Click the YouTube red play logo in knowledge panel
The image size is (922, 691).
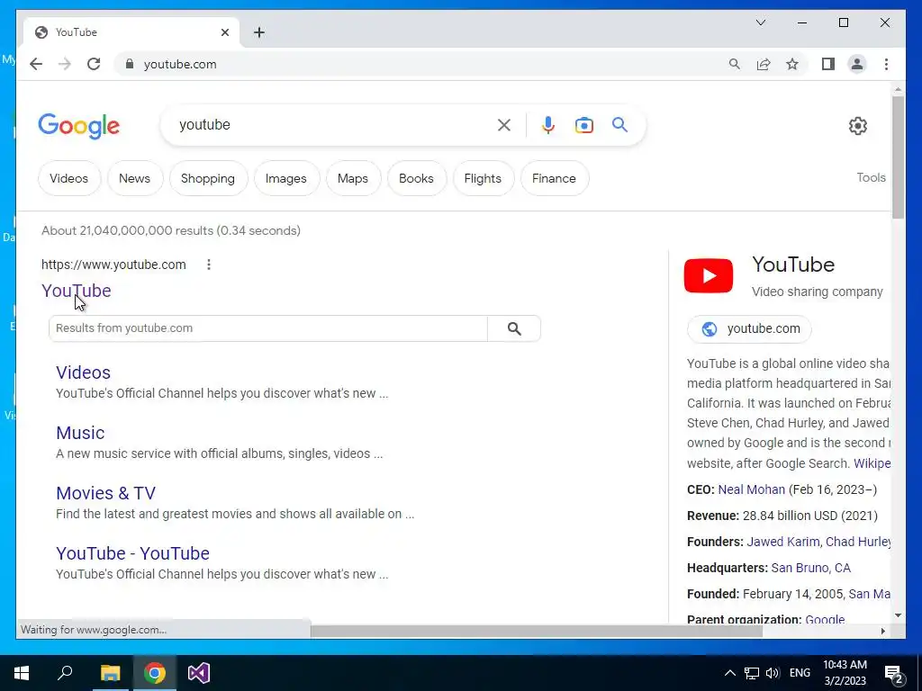pyautogui.click(x=709, y=275)
